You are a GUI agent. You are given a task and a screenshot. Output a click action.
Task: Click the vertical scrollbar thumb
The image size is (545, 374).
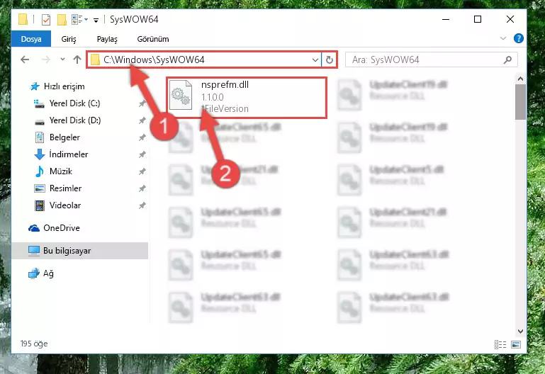coord(520,102)
